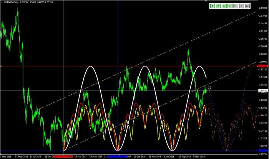
Task: Enable the gray cycle button 6
Action: click(x=247, y=6)
